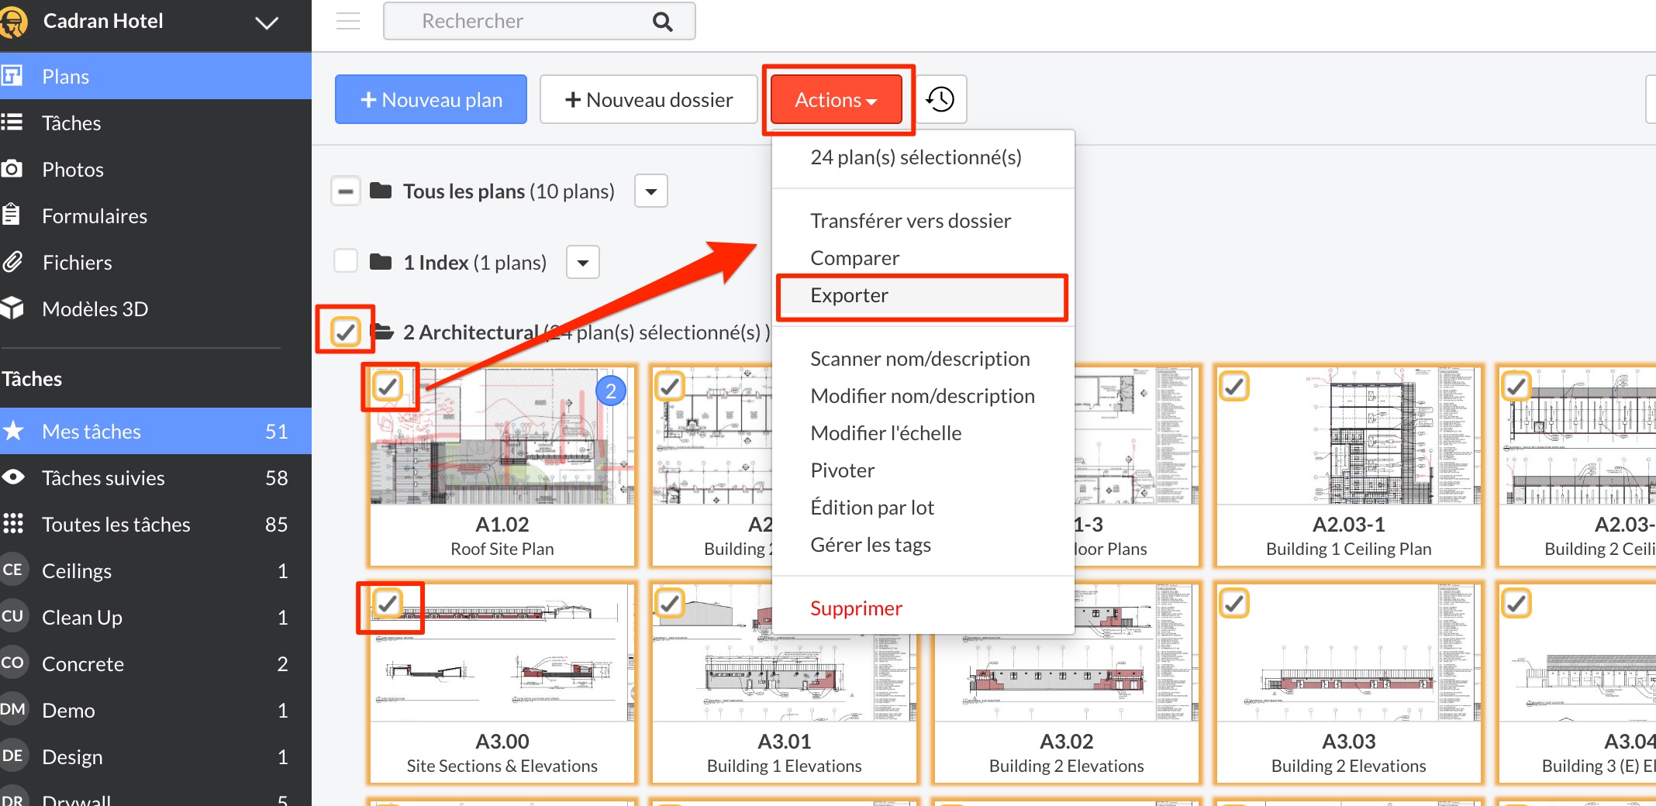Expand the Cadran Hotel project chevron
This screenshot has width=1656, height=806.
pyautogui.click(x=267, y=22)
